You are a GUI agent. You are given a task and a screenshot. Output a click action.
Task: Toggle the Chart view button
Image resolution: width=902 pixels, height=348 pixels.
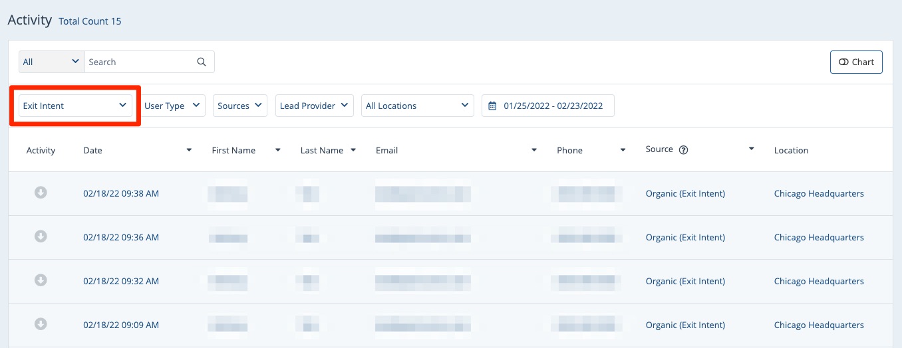click(856, 62)
